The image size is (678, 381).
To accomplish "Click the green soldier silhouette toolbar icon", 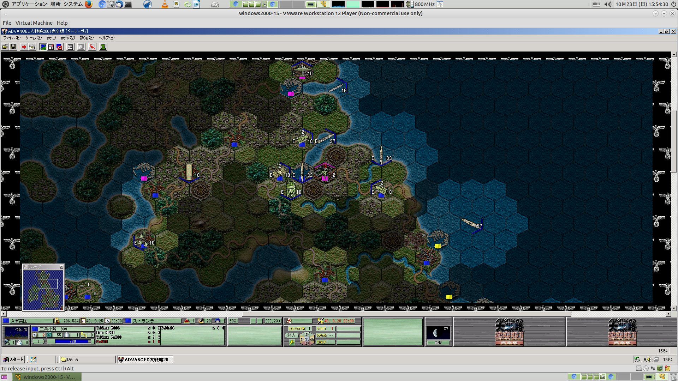I will [103, 47].
